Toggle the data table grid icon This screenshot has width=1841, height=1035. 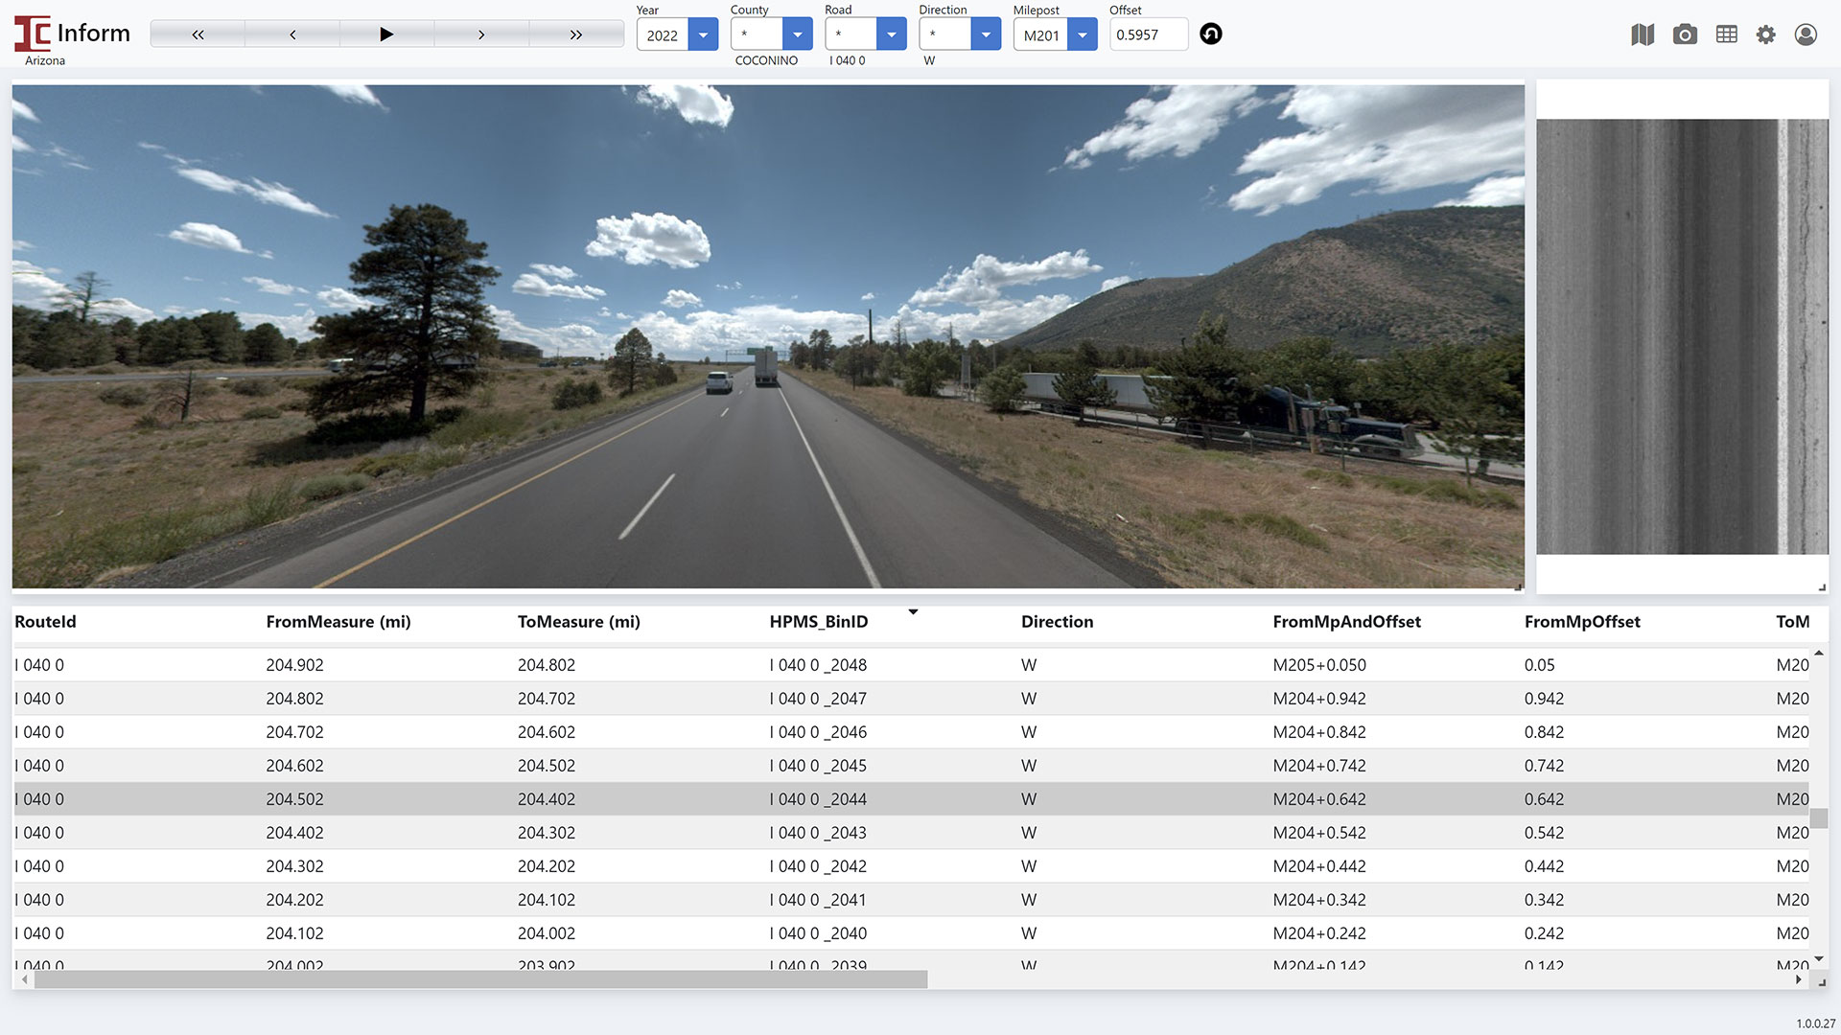pos(1726,35)
